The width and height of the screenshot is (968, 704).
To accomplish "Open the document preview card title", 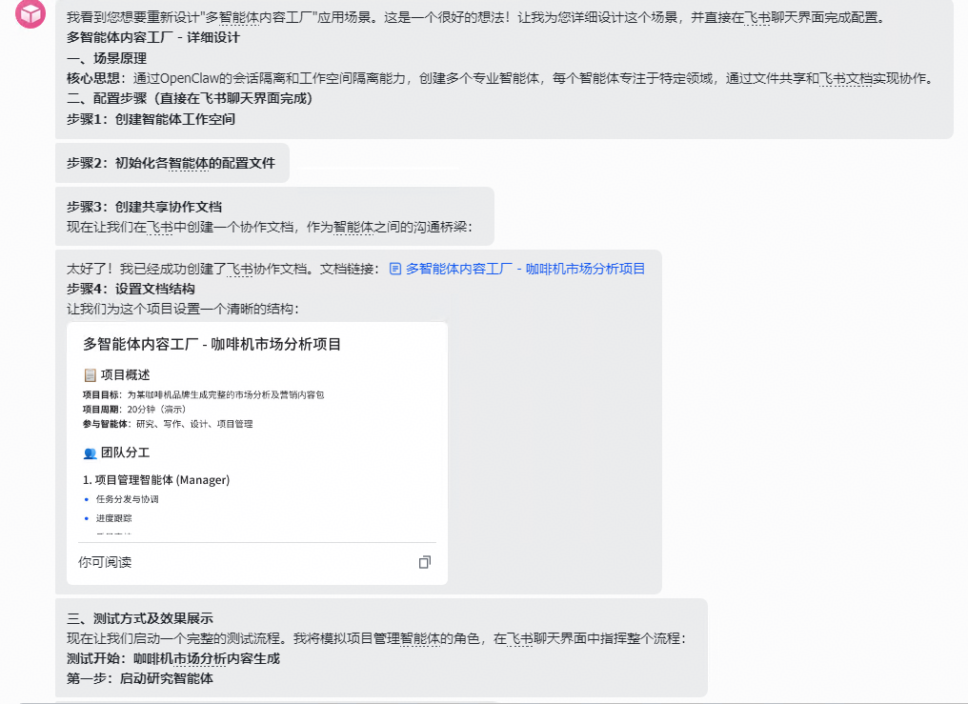I will pos(212,344).
